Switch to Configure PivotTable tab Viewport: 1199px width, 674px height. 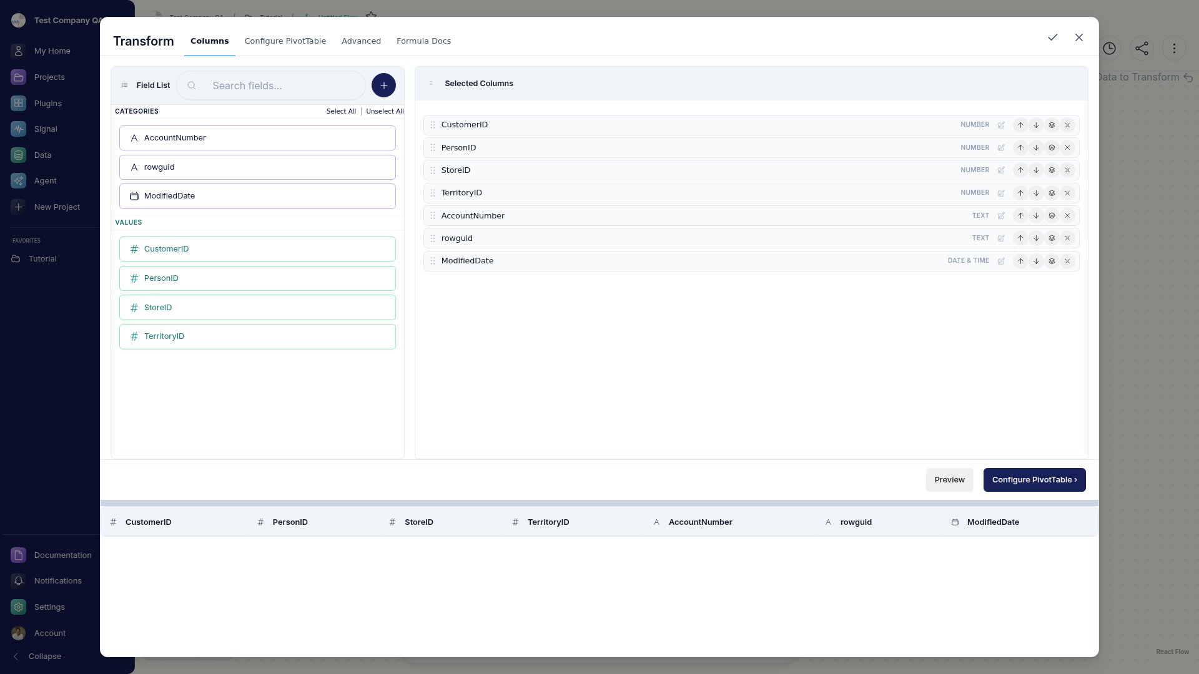(285, 41)
